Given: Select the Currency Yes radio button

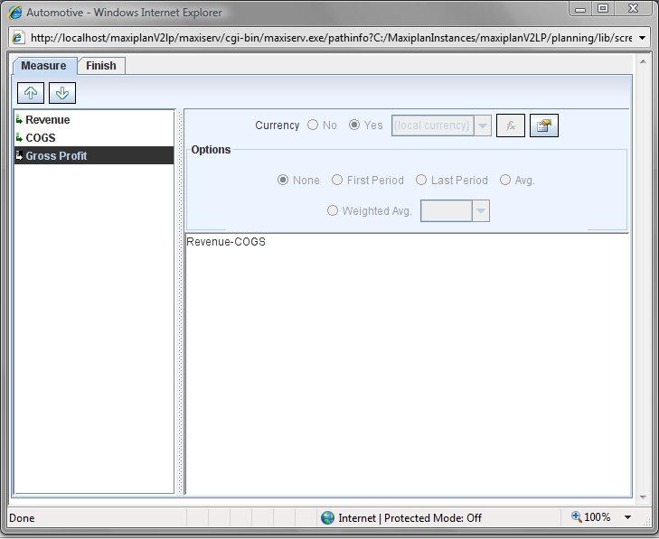Looking at the screenshot, I should point(354,125).
